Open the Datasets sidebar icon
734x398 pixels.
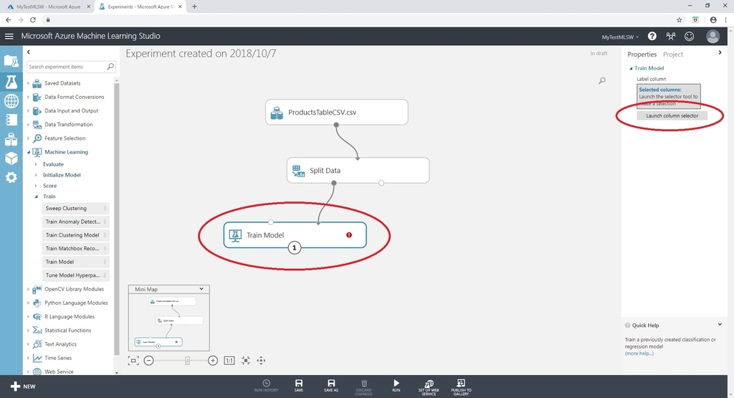11,139
